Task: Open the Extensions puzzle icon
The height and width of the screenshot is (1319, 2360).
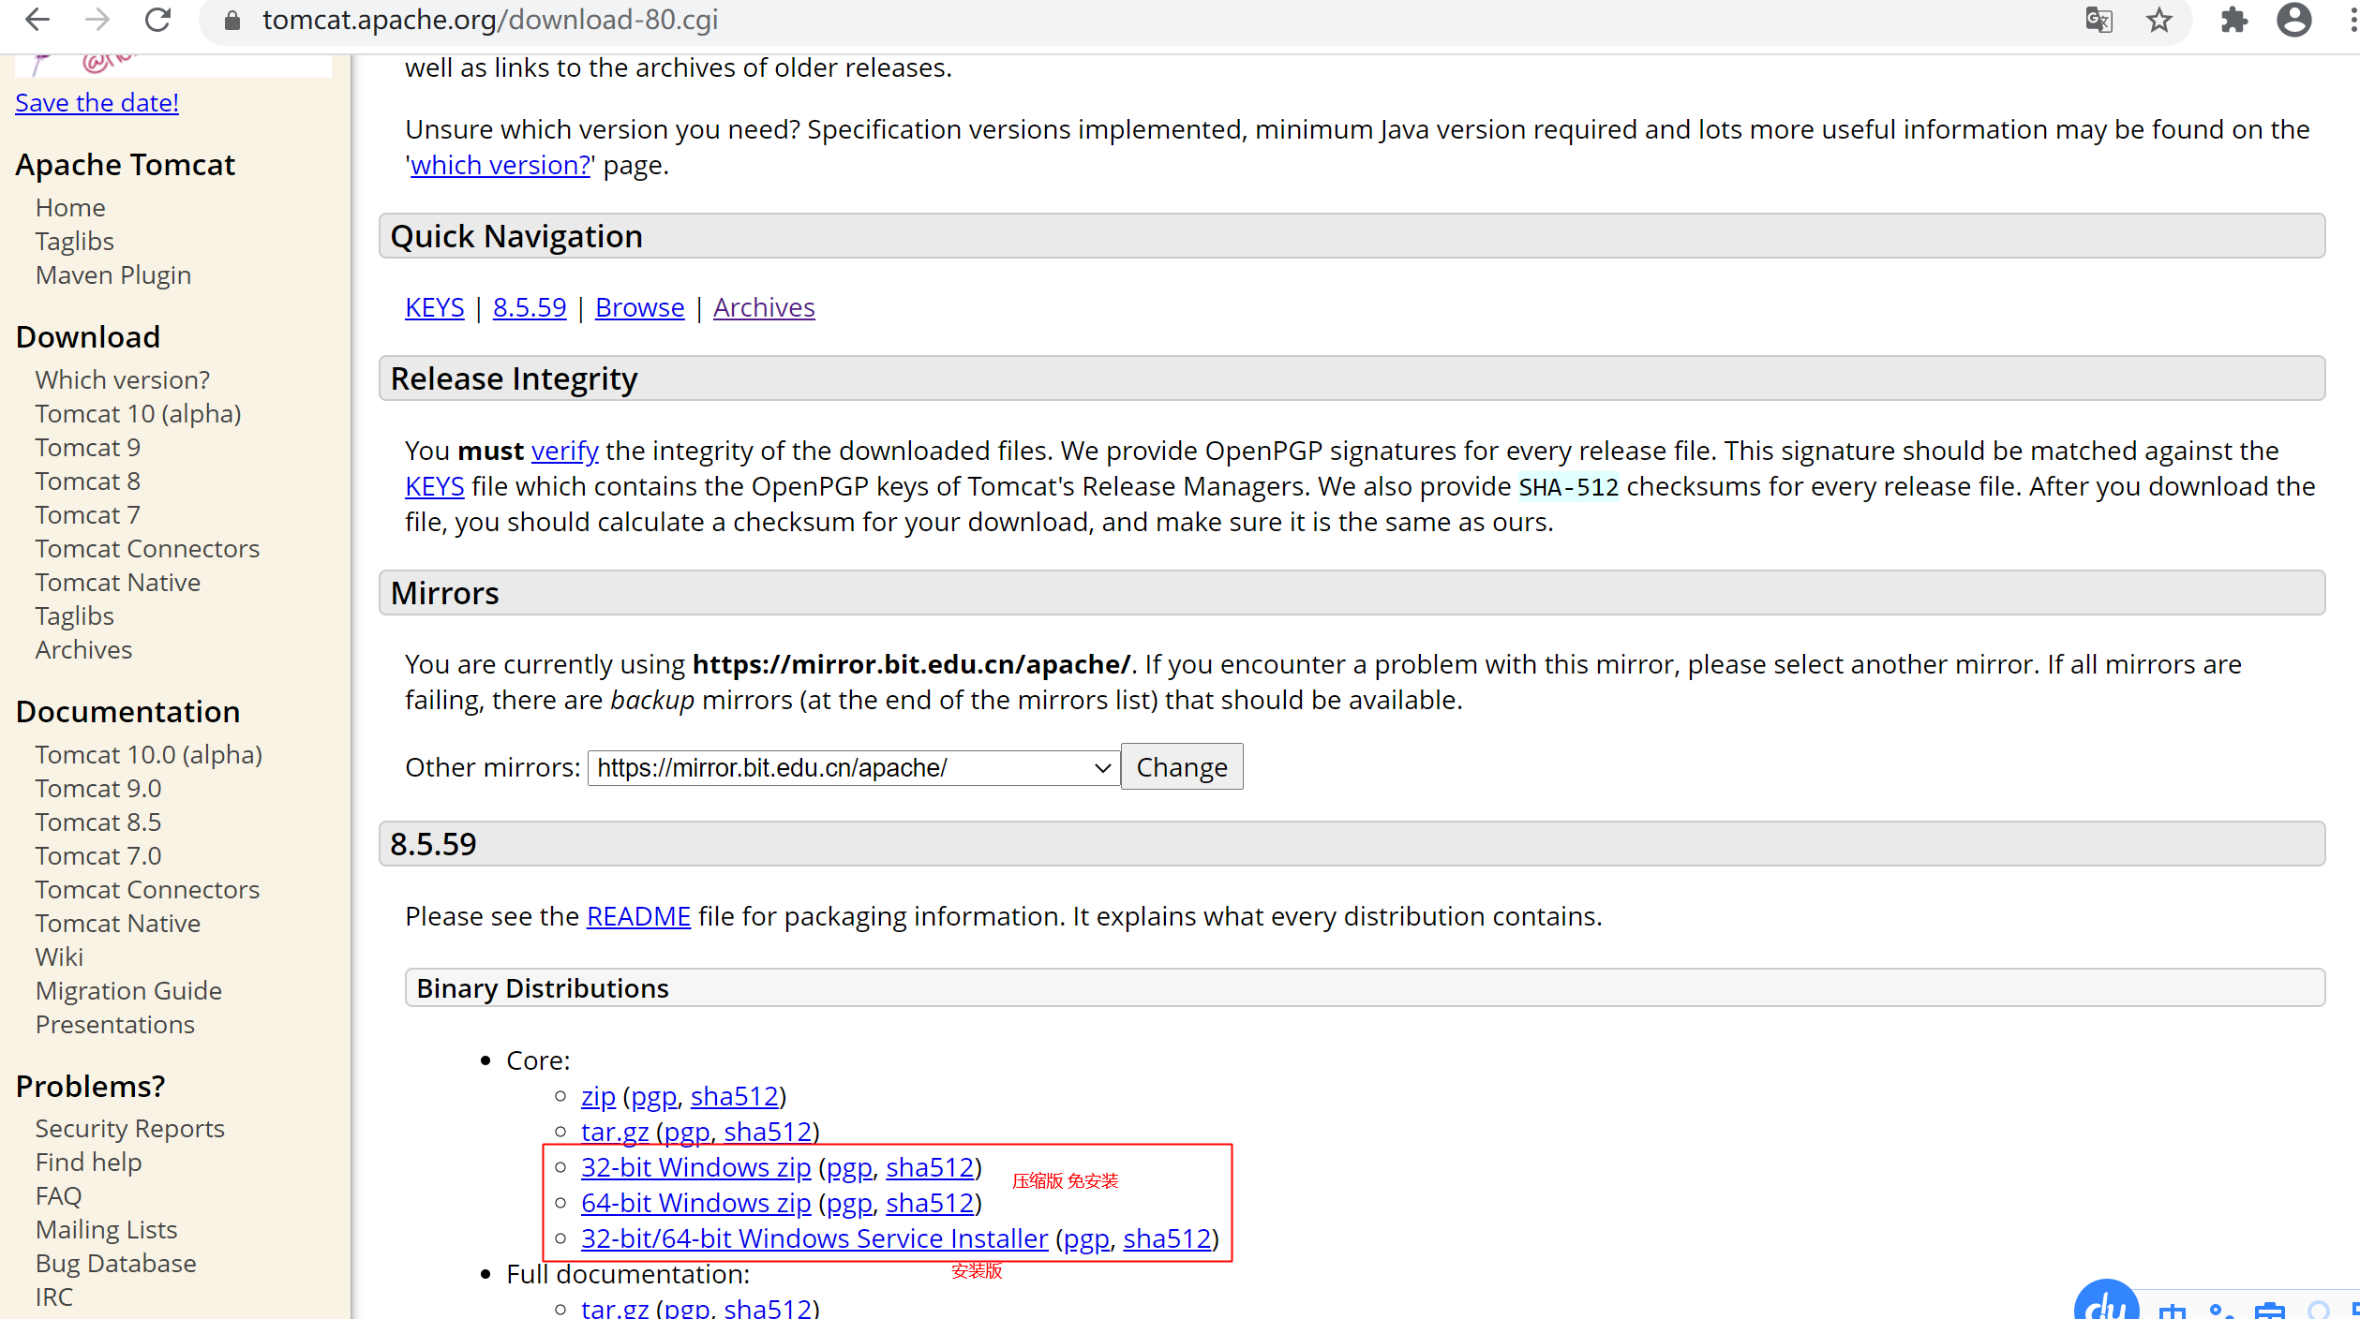Action: (x=2233, y=20)
